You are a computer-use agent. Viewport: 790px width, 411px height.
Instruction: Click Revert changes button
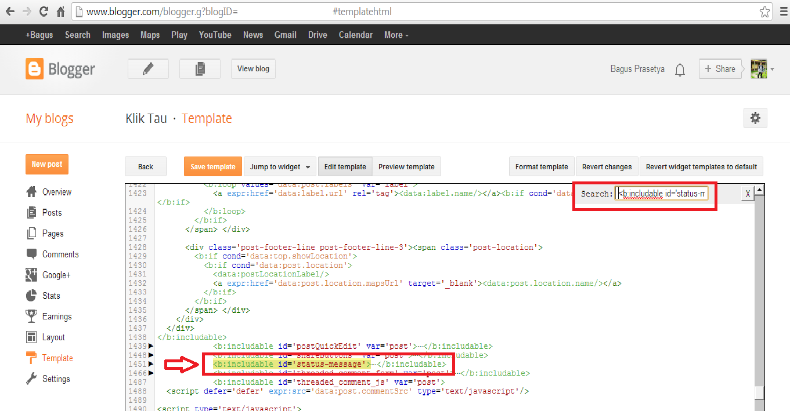pos(607,167)
